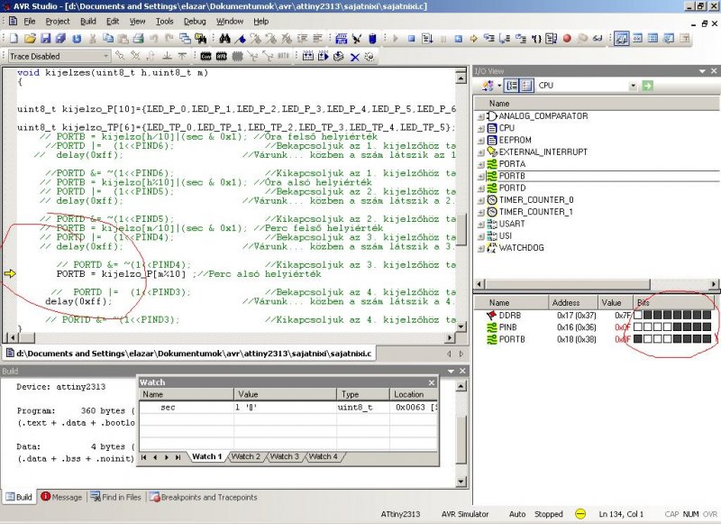Open the Debug menu
This screenshot has height=524, width=721.
point(194,21)
